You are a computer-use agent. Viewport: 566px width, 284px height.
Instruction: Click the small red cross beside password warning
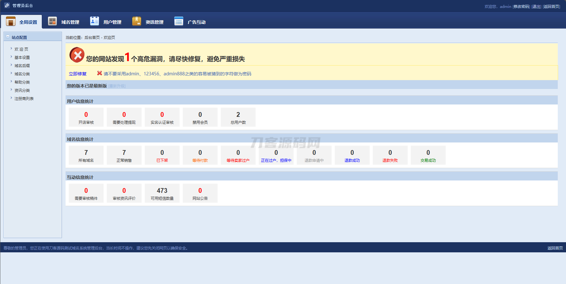(99, 73)
